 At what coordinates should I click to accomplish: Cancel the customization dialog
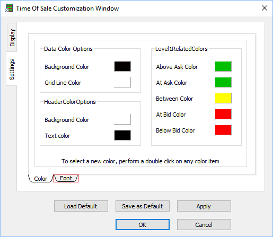click(x=204, y=225)
